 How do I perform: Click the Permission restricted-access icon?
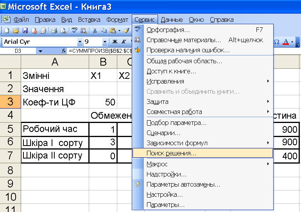(34, 31)
